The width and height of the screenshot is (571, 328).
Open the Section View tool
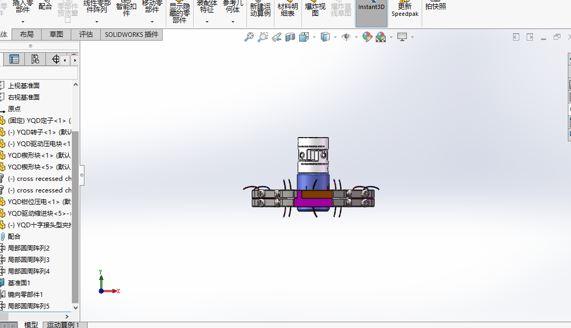290,37
